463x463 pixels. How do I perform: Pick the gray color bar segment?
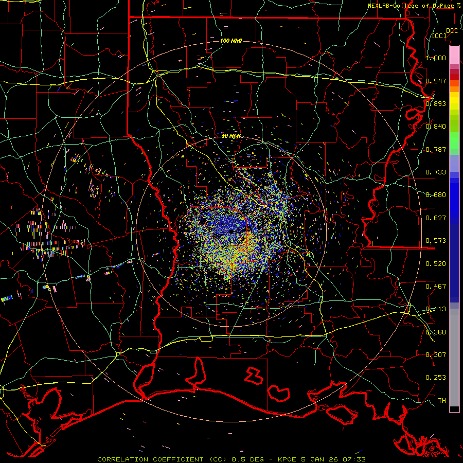tap(454, 358)
